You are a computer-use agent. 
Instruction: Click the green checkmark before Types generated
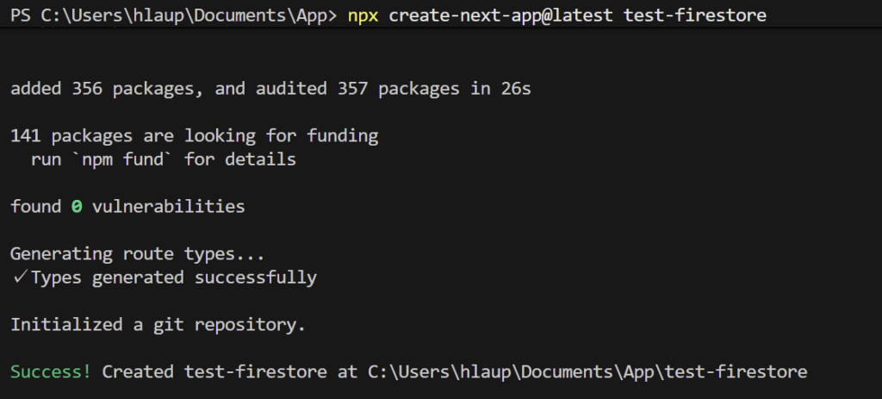coord(18,277)
